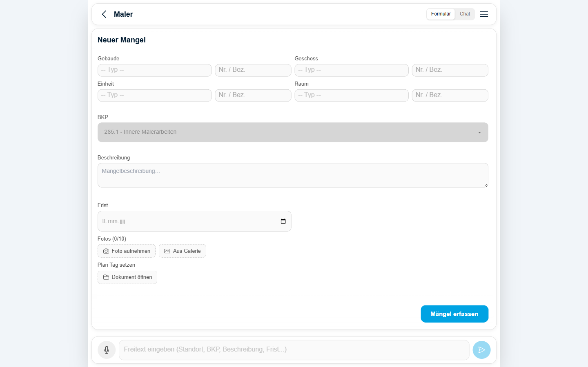Go back using the arrow beside Maler
Viewport: 588px width, 367px height.
pos(104,14)
